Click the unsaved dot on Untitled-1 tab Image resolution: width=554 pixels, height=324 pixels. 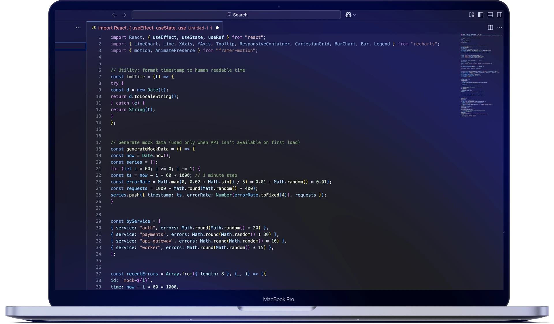pos(217,28)
